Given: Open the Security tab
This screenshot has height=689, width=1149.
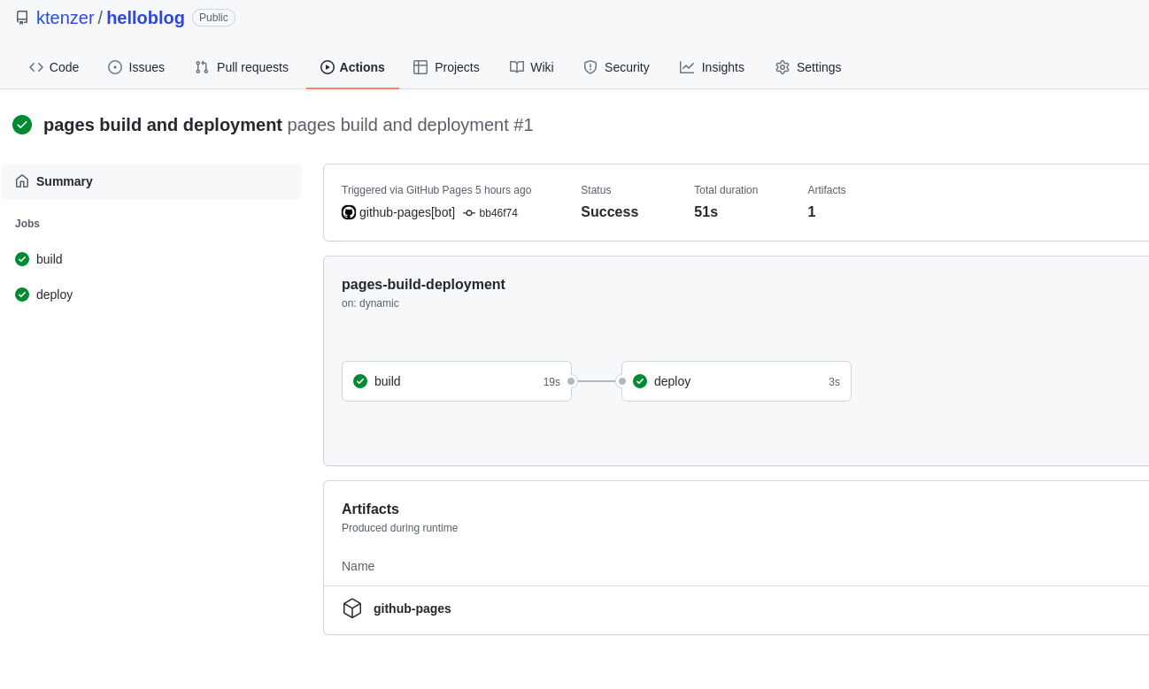Looking at the screenshot, I should pos(616,67).
